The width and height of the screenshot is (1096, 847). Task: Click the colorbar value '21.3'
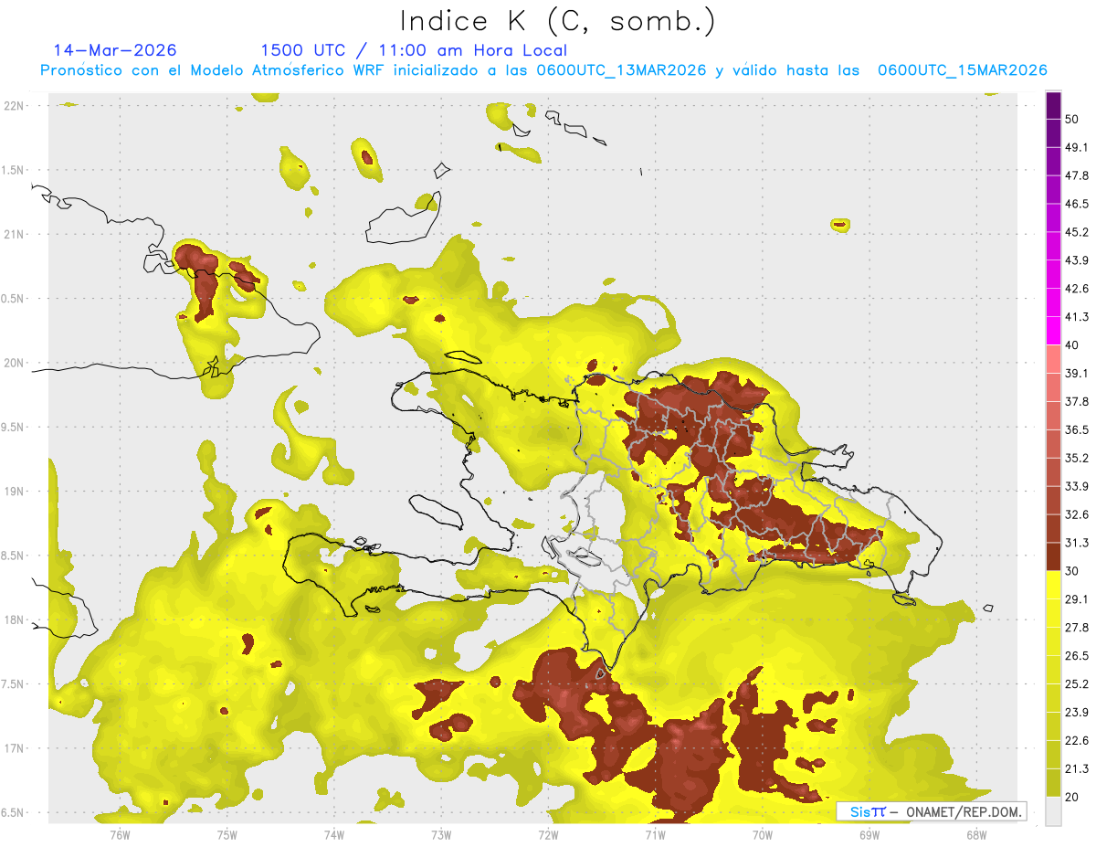tap(1077, 768)
